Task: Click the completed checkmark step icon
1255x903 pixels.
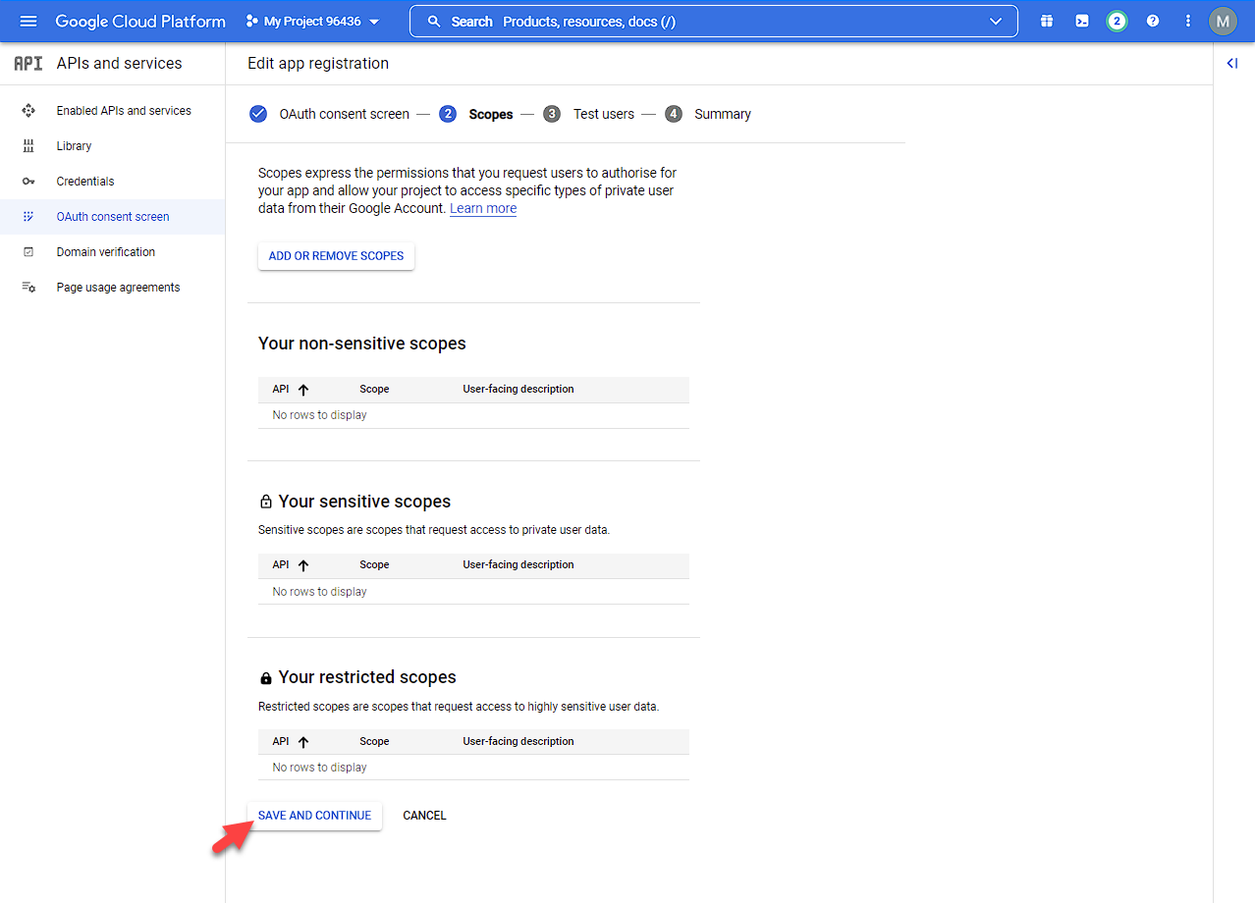Action: [x=258, y=114]
